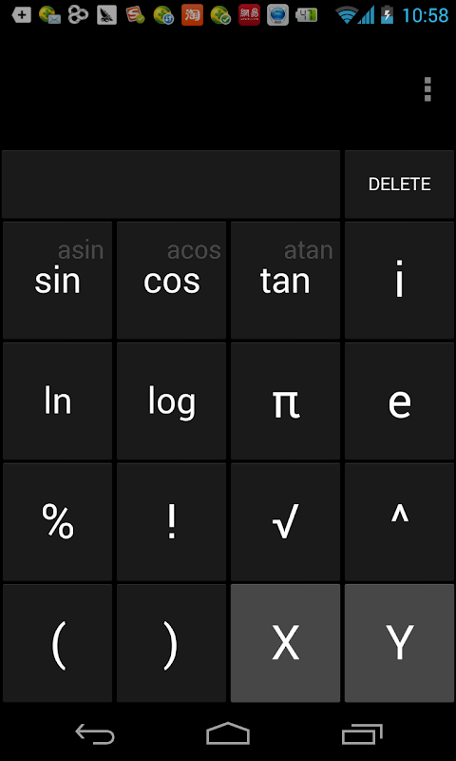Tap the tan function key
Viewport: 456px width, 761px height.
[x=285, y=280]
